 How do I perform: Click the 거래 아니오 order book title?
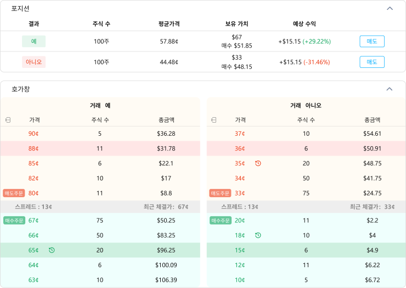click(306, 105)
